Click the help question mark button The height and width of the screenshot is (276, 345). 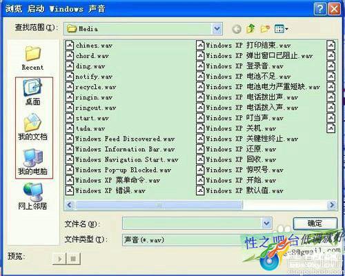tap(320, 9)
